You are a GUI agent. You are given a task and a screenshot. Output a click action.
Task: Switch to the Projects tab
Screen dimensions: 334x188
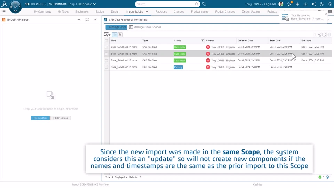coord(272,12)
